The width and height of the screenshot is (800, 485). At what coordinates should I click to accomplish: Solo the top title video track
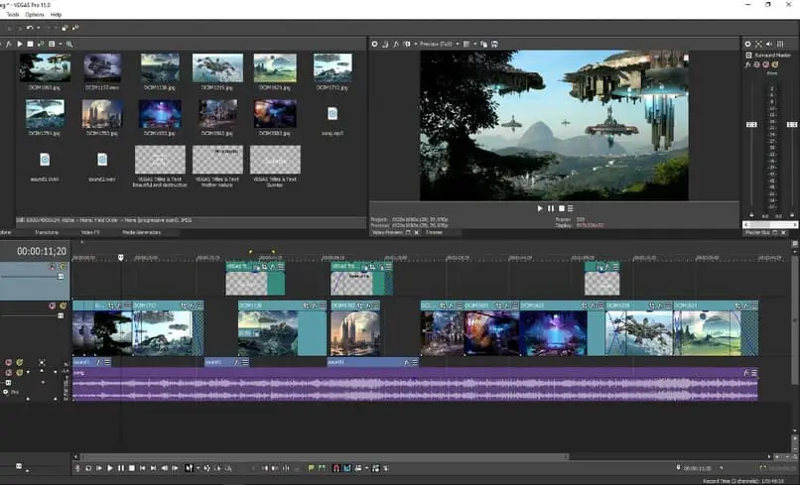click(x=63, y=266)
